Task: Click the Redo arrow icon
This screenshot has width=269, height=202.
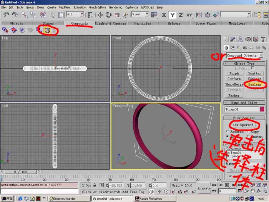Action: 15,15
